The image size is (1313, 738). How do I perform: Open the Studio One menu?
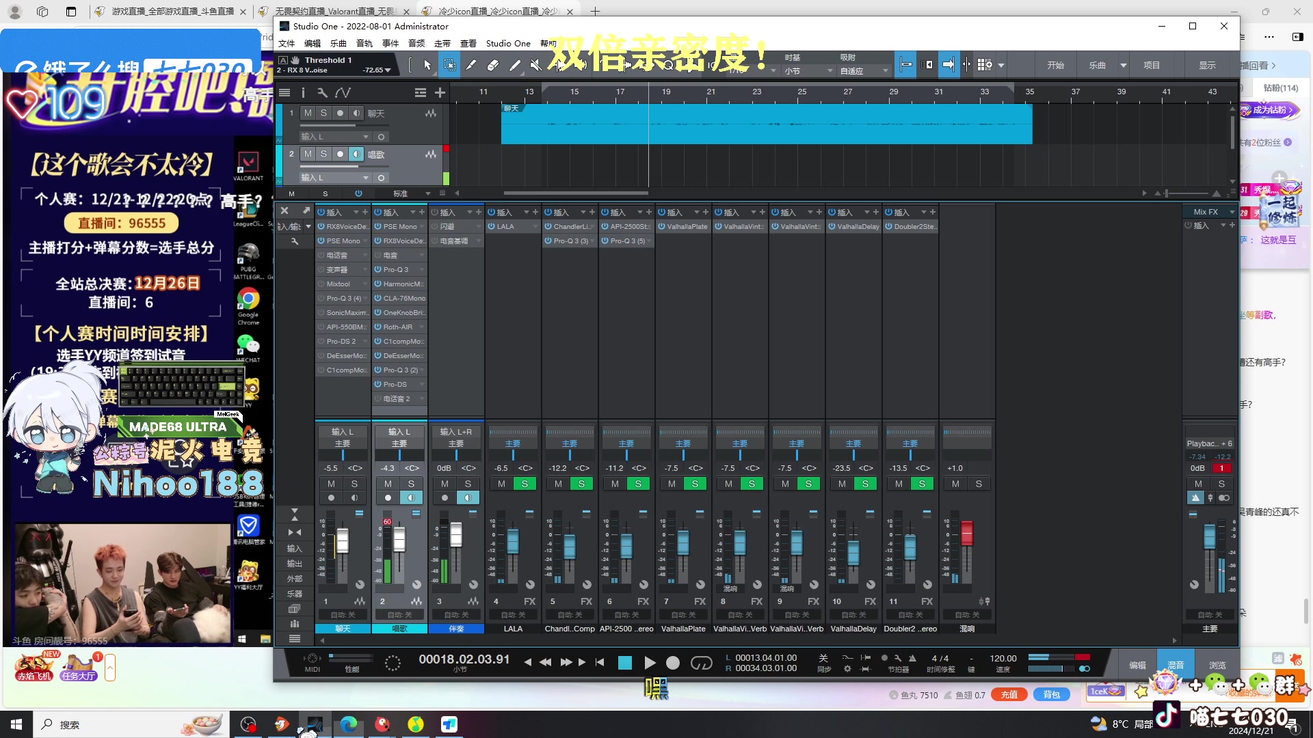[x=508, y=43]
